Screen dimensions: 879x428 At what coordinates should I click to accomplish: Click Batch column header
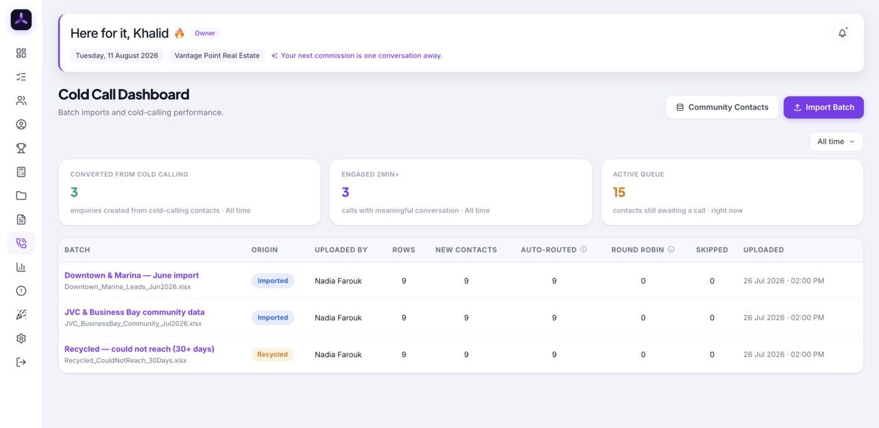click(x=77, y=249)
